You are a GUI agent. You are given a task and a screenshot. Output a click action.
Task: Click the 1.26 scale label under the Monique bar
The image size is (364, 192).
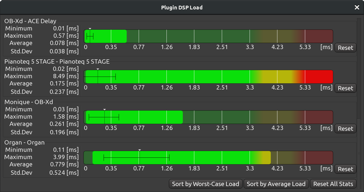point(167,128)
